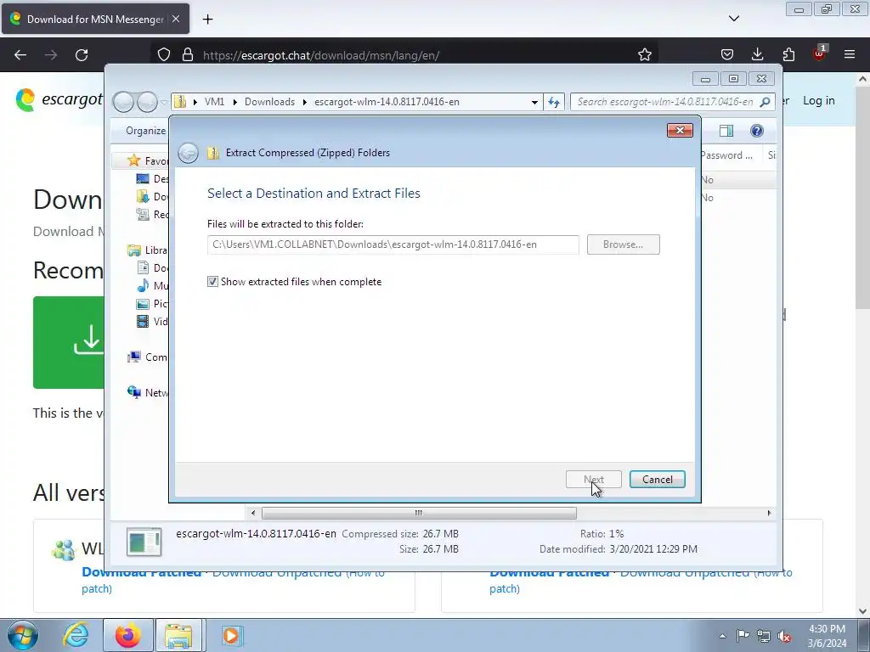Screen dimensions: 870x652
Task: Click the padlock site info icon
Action: [188, 55]
